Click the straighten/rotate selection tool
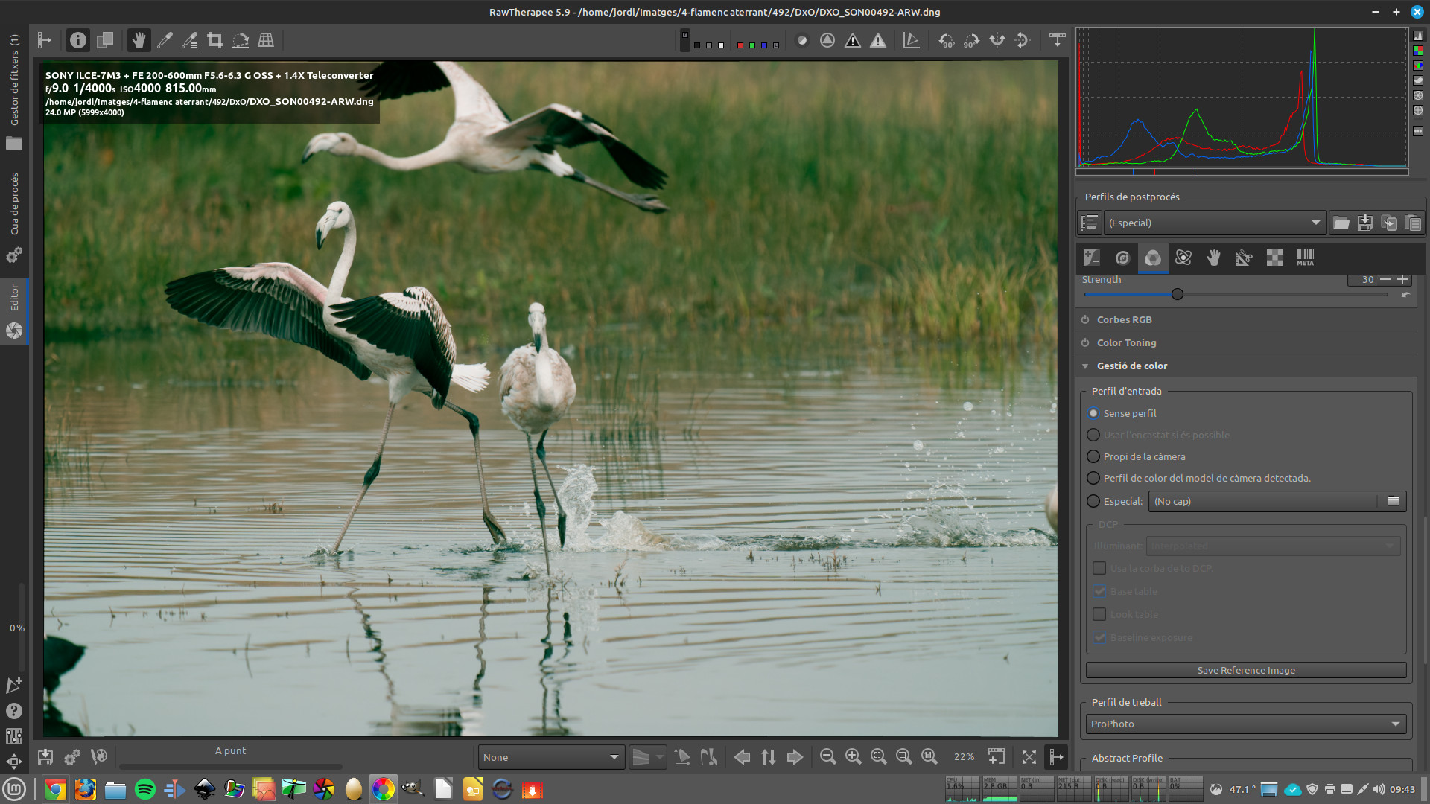Image resolution: width=1430 pixels, height=804 pixels. pyautogui.click(x=240, y=40)
